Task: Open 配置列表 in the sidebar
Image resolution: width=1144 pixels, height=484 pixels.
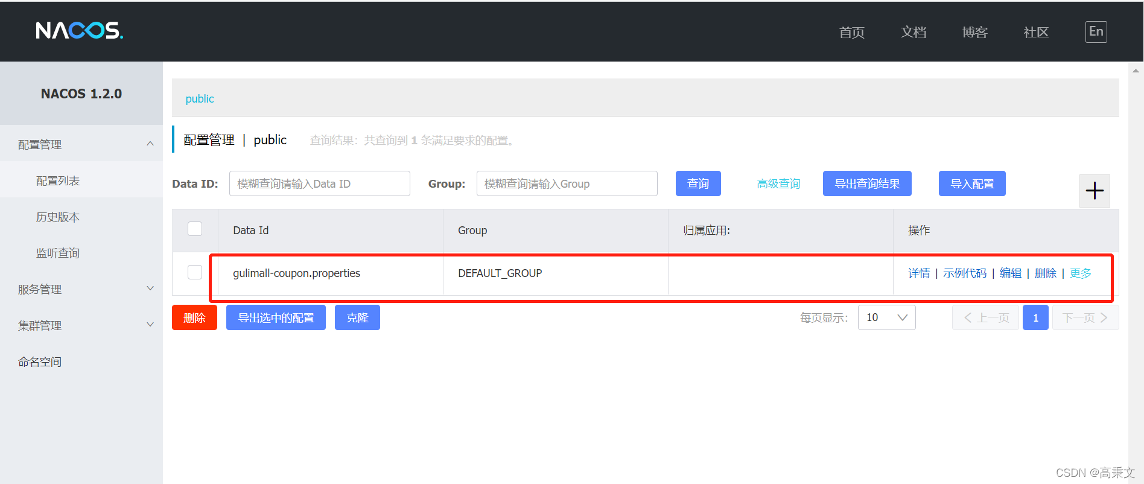Action: (58, 180)
